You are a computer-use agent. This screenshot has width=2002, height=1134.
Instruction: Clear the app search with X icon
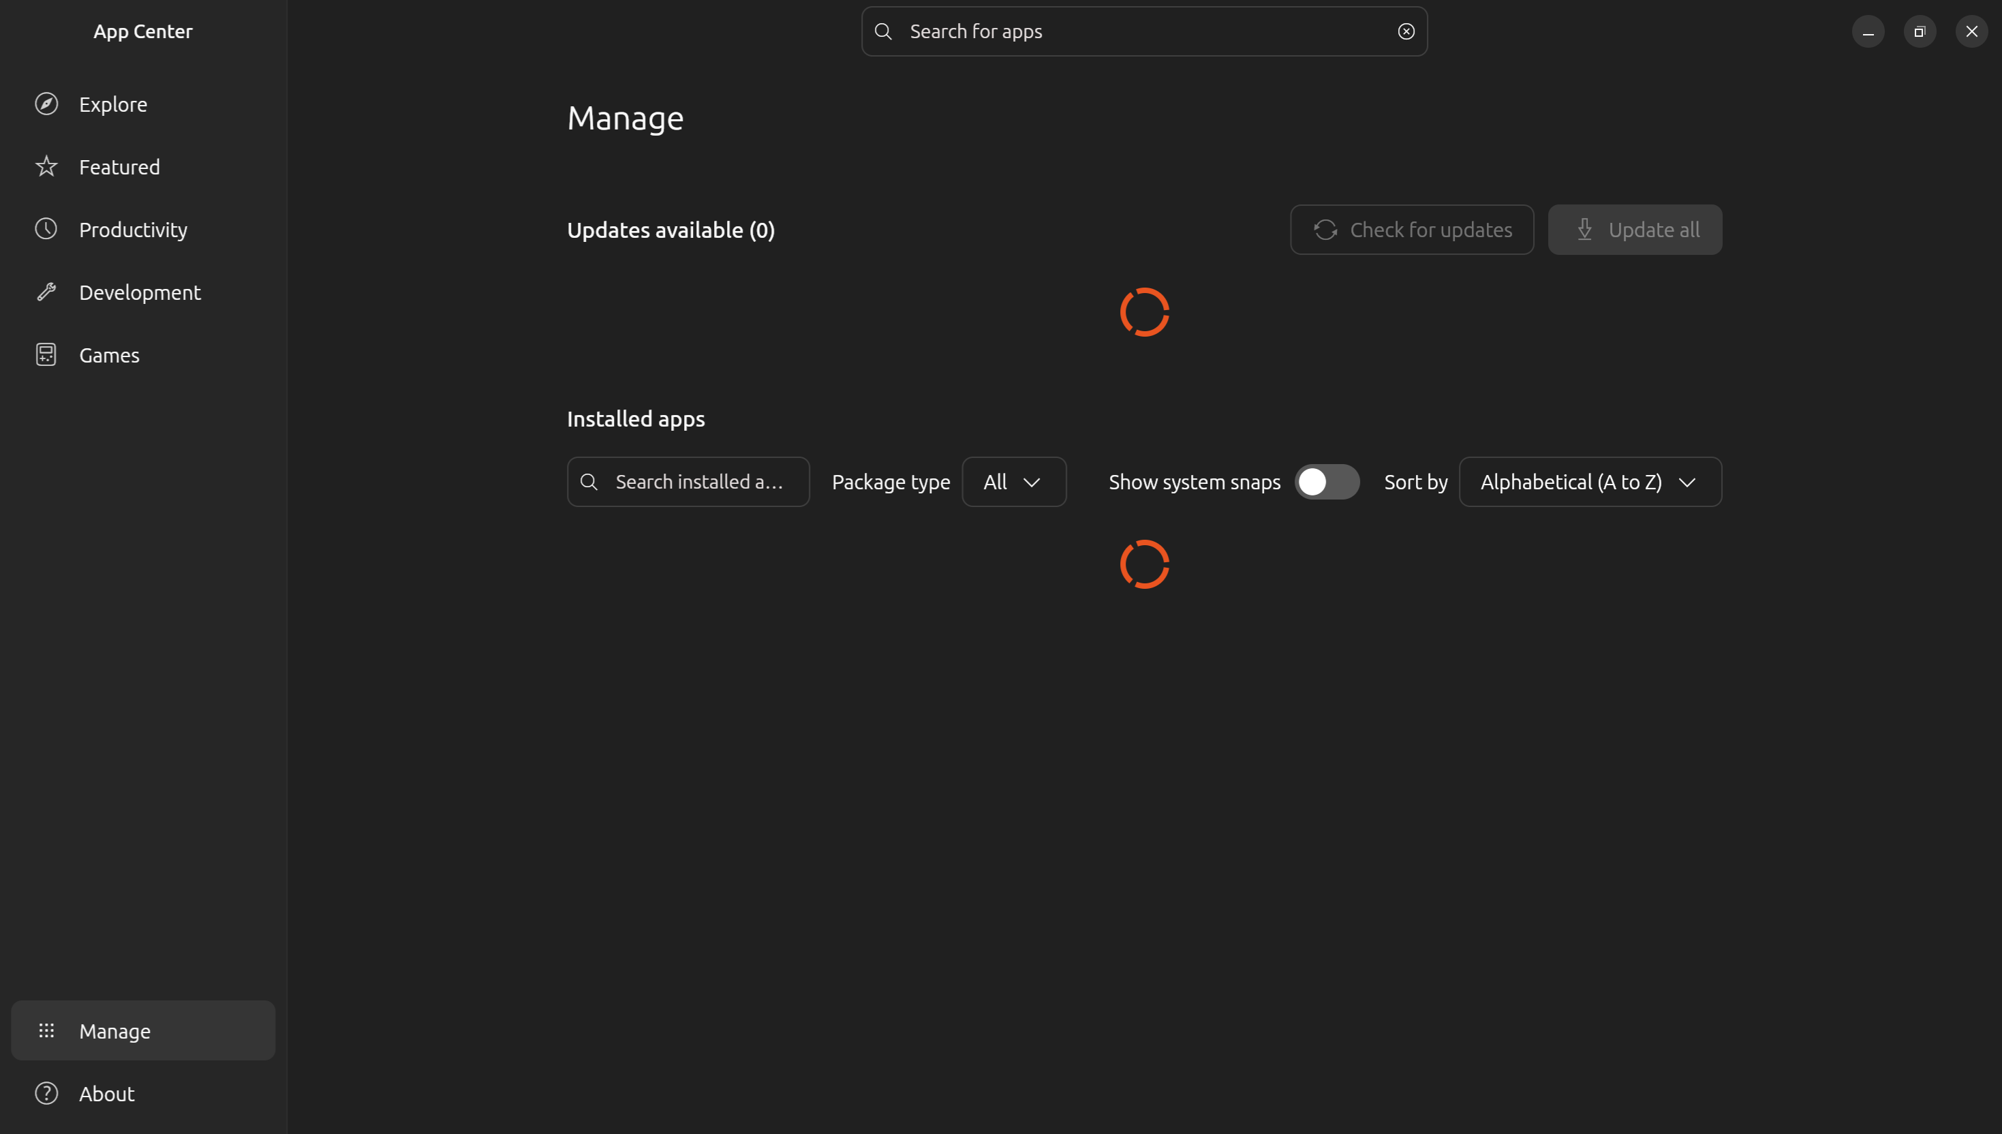coord(1406,31)
